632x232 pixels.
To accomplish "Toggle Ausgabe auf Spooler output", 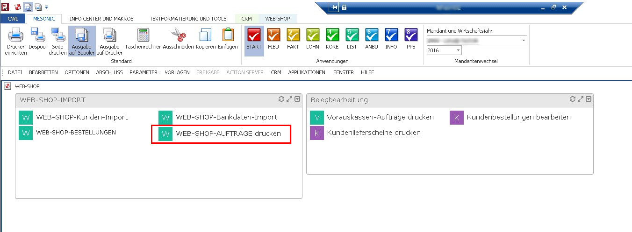I will (x=82, y=41).
